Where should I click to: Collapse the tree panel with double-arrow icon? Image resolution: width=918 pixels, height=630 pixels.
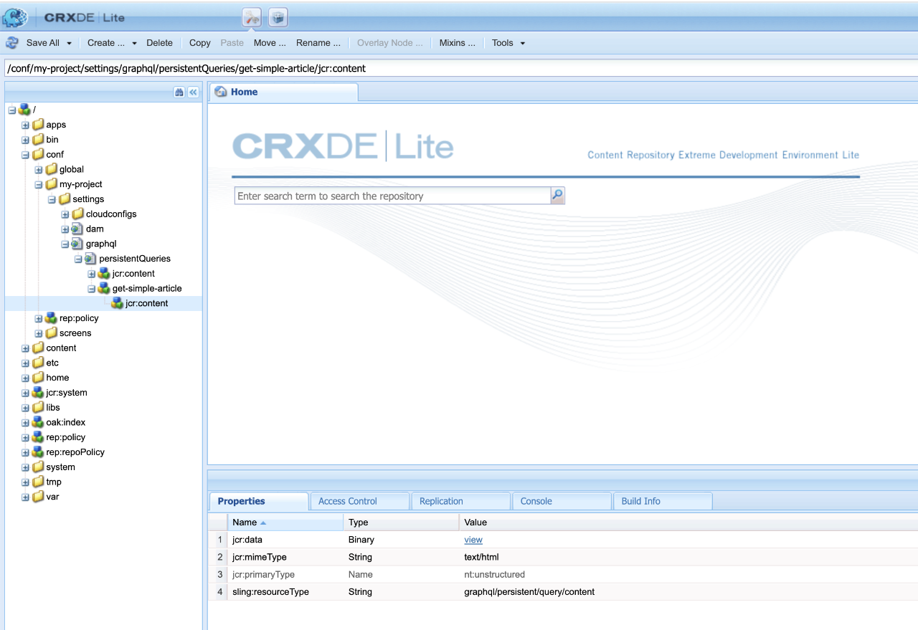pyautogui.click(x=193, y=92)
